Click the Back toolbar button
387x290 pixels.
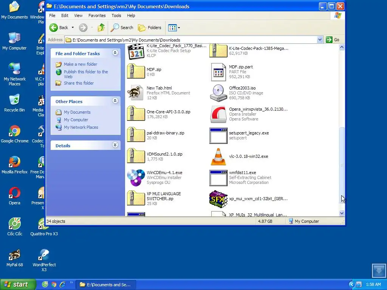tap(59, 28)
